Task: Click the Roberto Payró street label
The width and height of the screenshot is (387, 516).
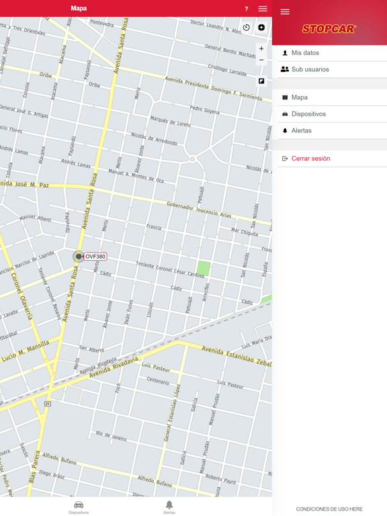Action: pyautogui.click(x=221, y=479)
